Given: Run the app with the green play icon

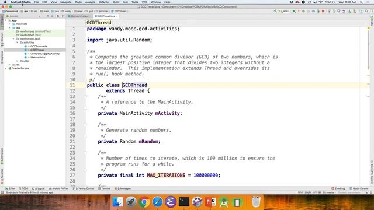Looking at the screenshot, I should [294, 11].
